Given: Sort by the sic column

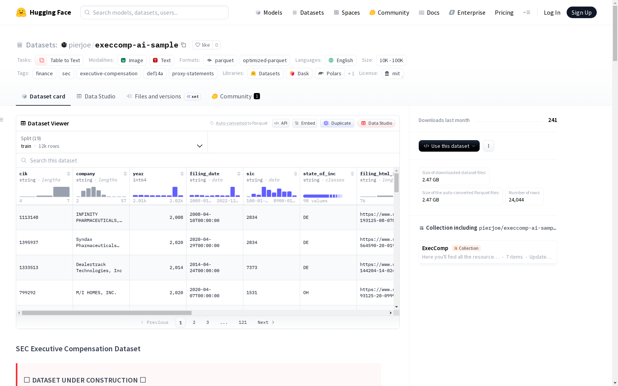Looking at the screenshot, I should coord(295,174).
